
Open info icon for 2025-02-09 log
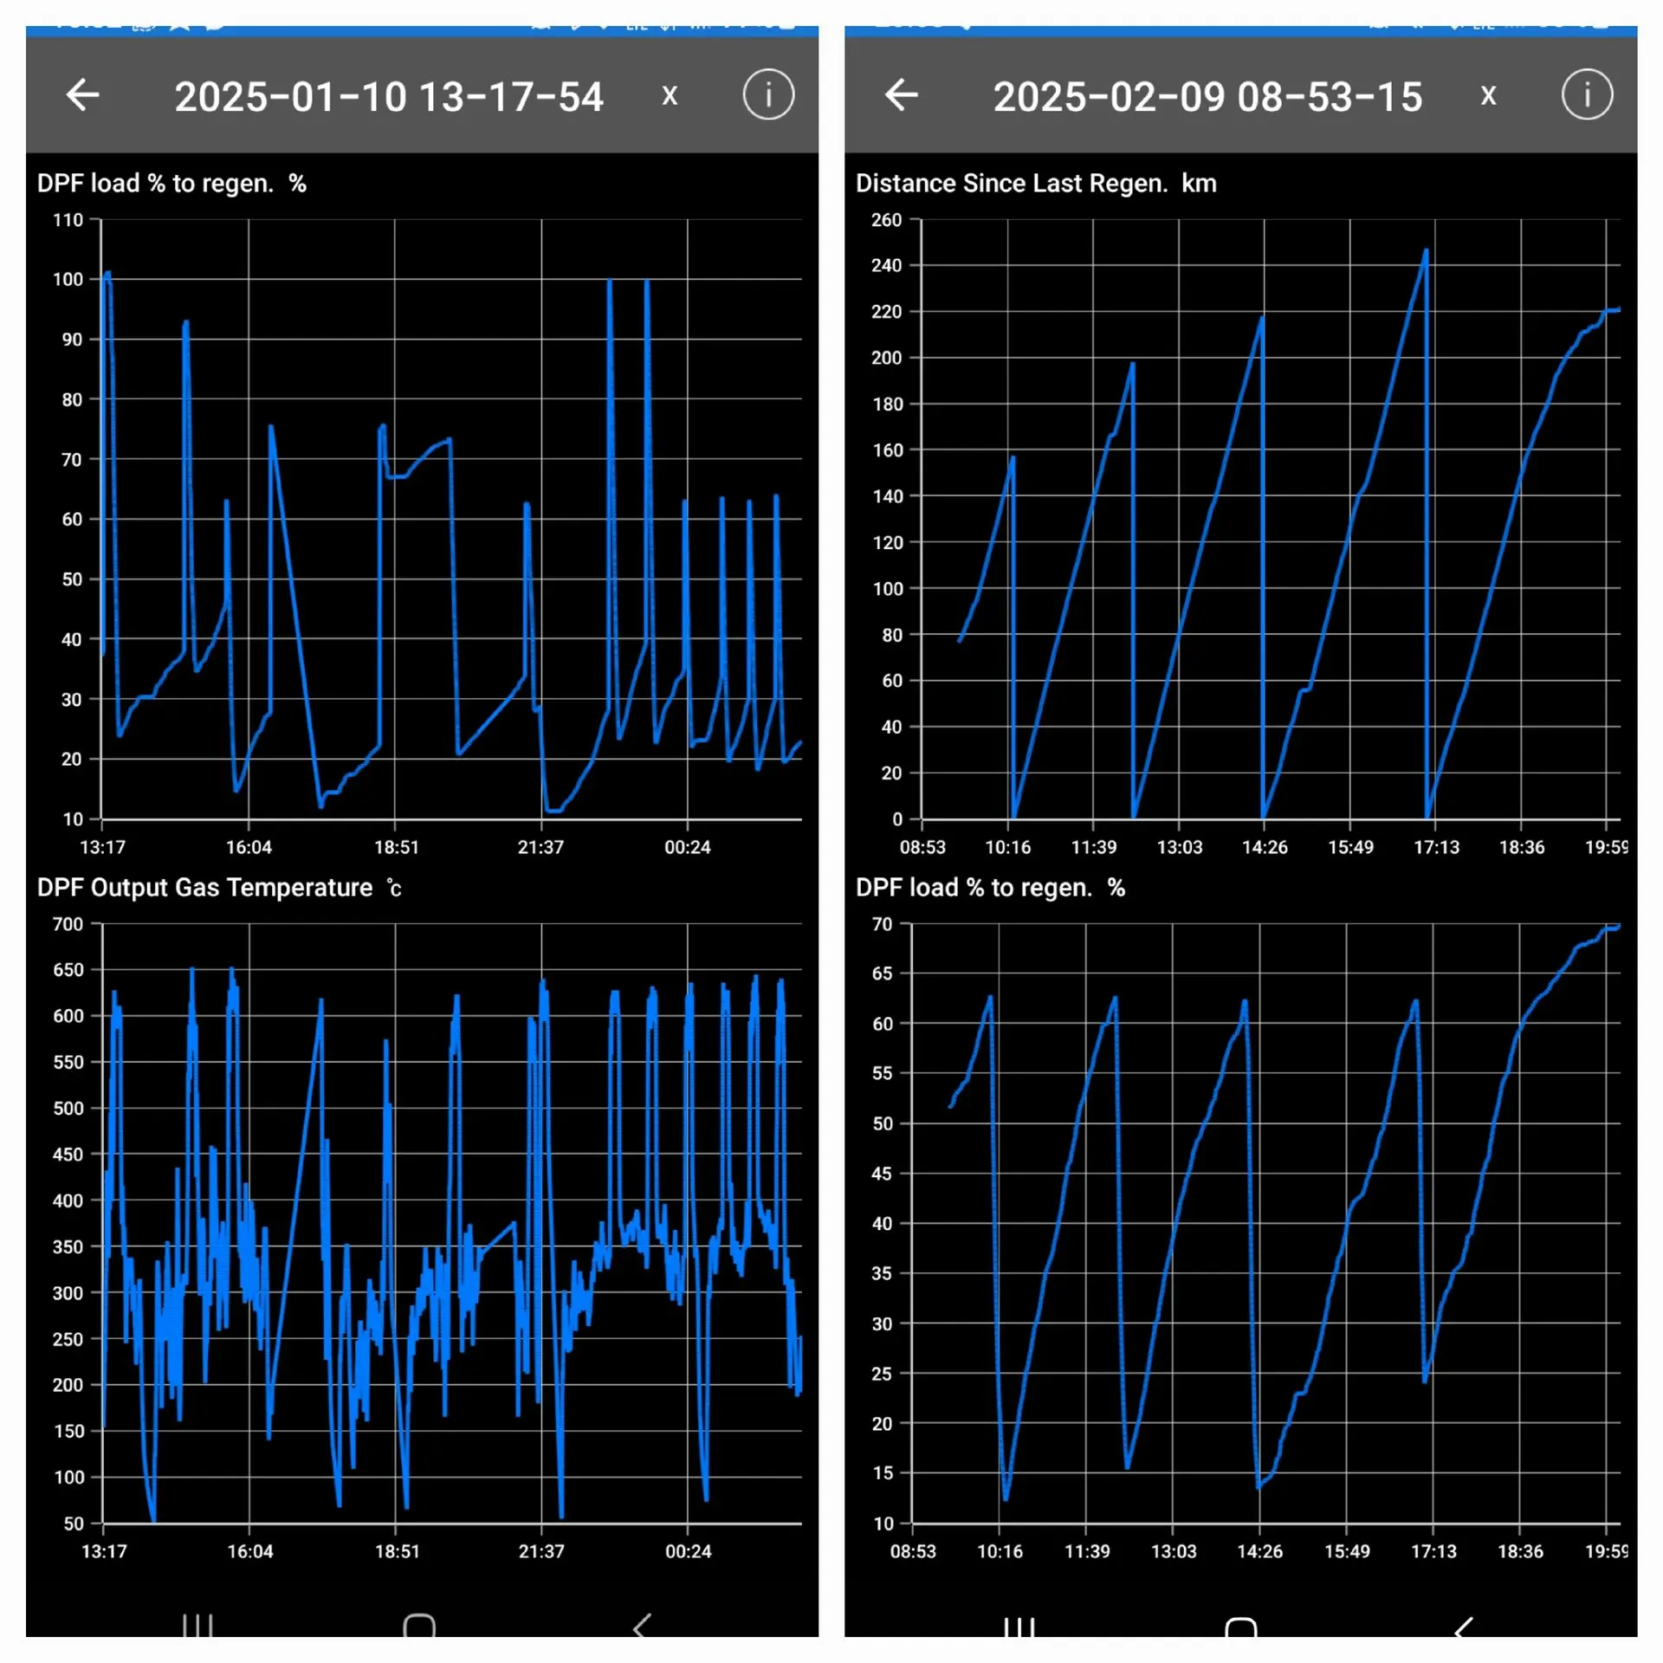pos(1586,95)
